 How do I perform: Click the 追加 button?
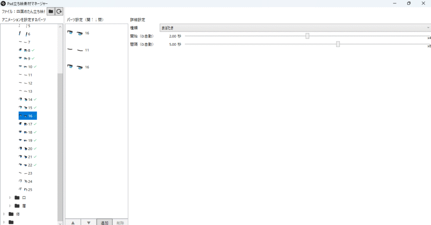(x=104, y=222)
